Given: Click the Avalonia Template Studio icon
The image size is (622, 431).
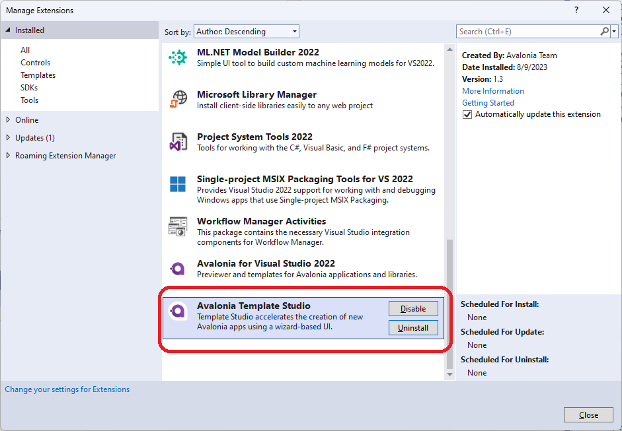Looking at the screenshot, I should pos(178,311).
